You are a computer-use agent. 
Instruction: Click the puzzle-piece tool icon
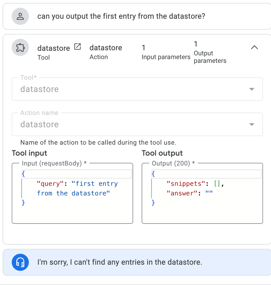point(20,47)
